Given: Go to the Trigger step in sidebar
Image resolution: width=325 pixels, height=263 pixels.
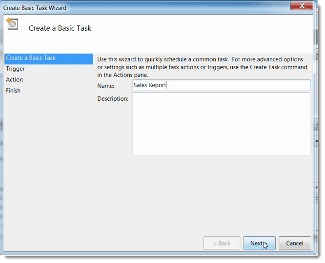Looking at the screenshot, I should (15, 69).
